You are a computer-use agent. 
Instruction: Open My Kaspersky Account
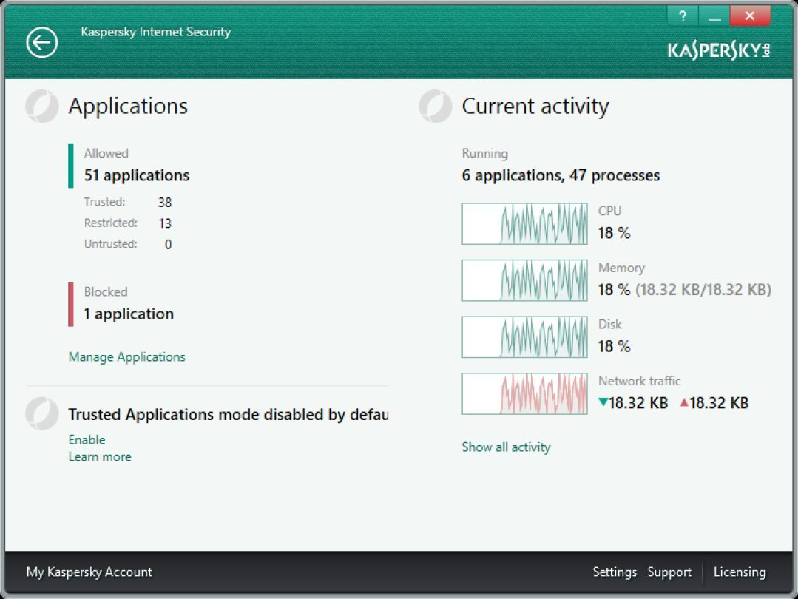click(x=89, y=572)
